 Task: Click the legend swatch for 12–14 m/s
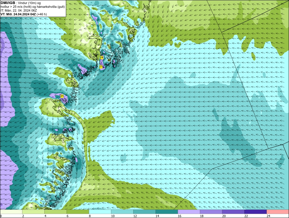pyautogui.click(x=144, y=212)
